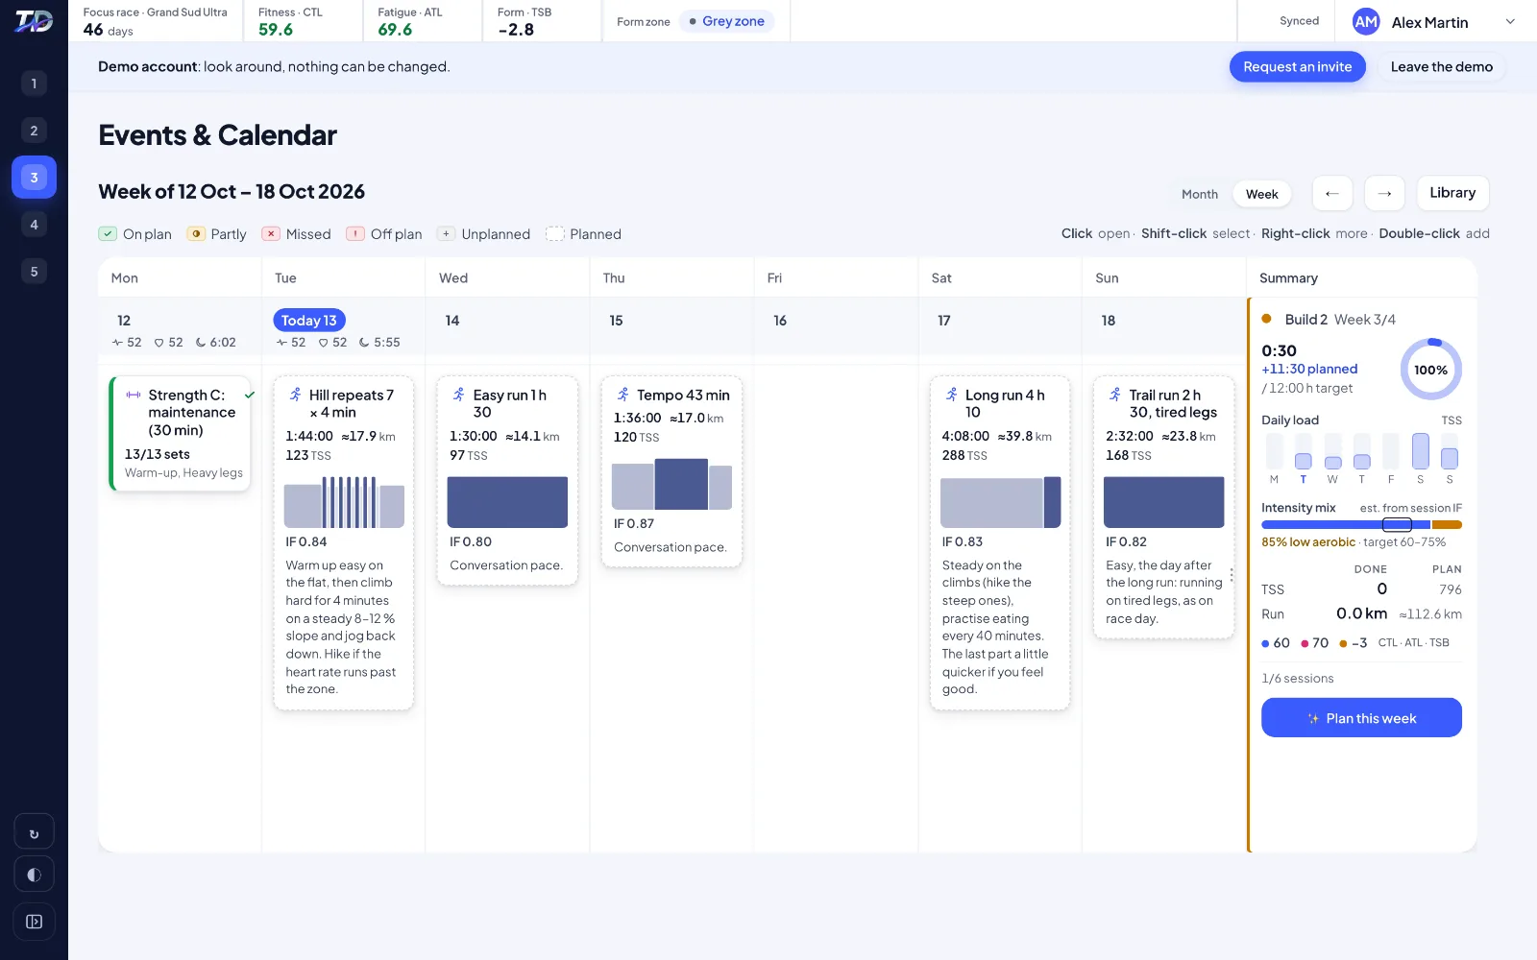Open the Library
The width and height of the screenshot is (1537, 960).
(x=1452, y=193)
